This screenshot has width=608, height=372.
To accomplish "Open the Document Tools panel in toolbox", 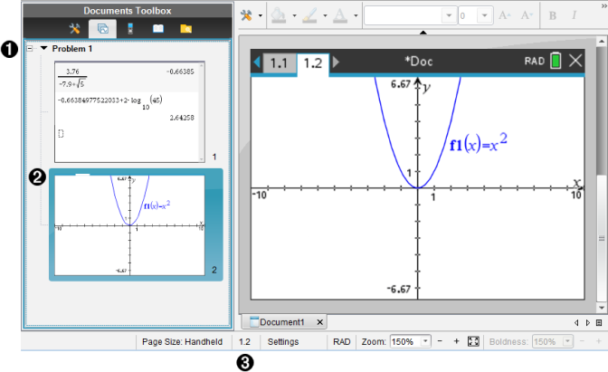I will pos(75,29).
